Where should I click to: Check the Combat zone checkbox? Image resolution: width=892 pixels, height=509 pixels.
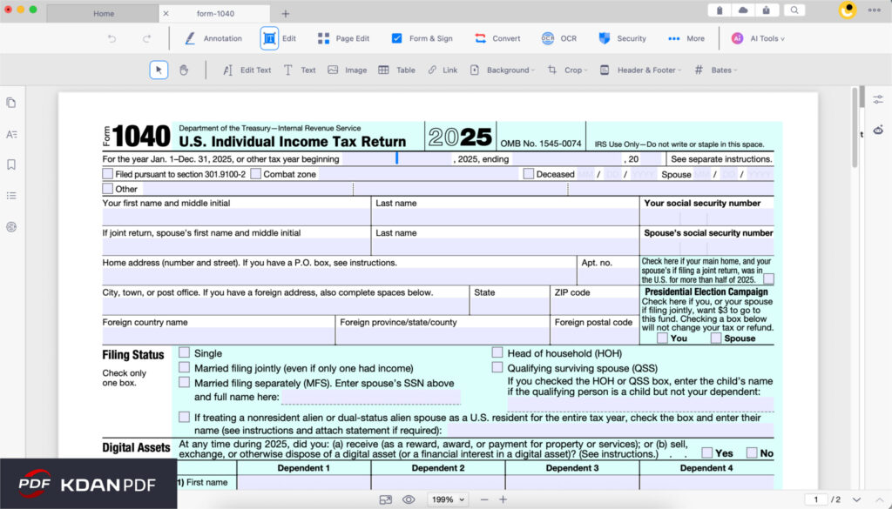255,174
